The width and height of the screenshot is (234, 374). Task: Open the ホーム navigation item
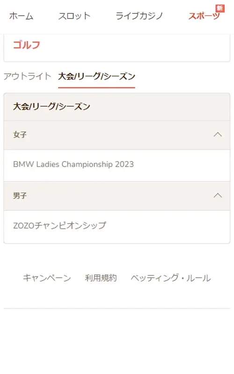click(21, 16)
